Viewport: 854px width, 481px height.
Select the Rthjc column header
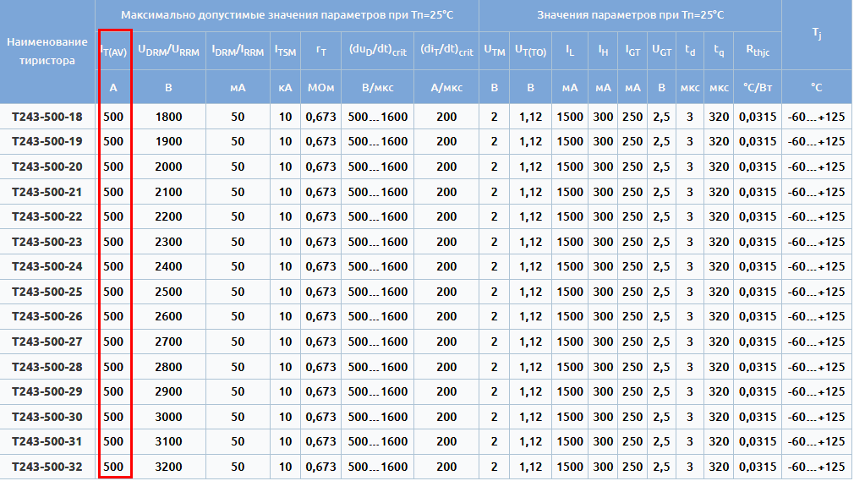[x=757, y=52]
